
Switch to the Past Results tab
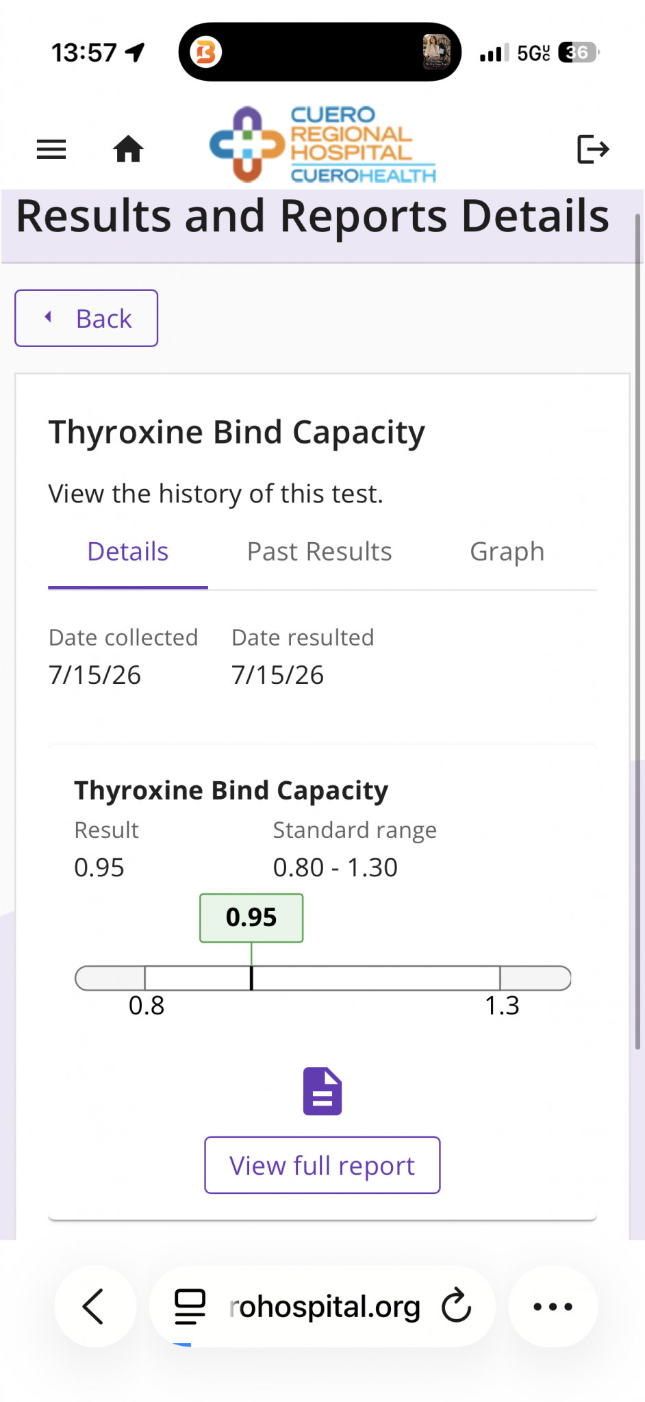(319, 552)
